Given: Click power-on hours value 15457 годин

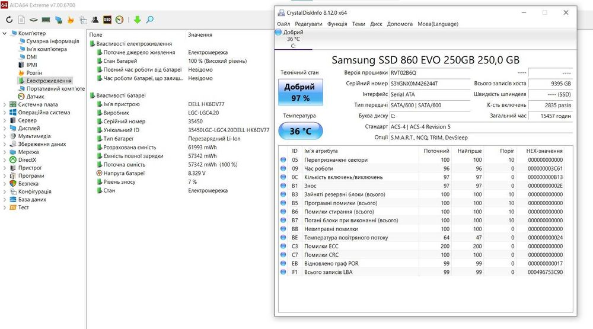Looking at the screenshot, I should 550,116.
